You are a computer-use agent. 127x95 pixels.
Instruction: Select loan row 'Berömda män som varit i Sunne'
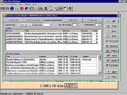(52, 36)
